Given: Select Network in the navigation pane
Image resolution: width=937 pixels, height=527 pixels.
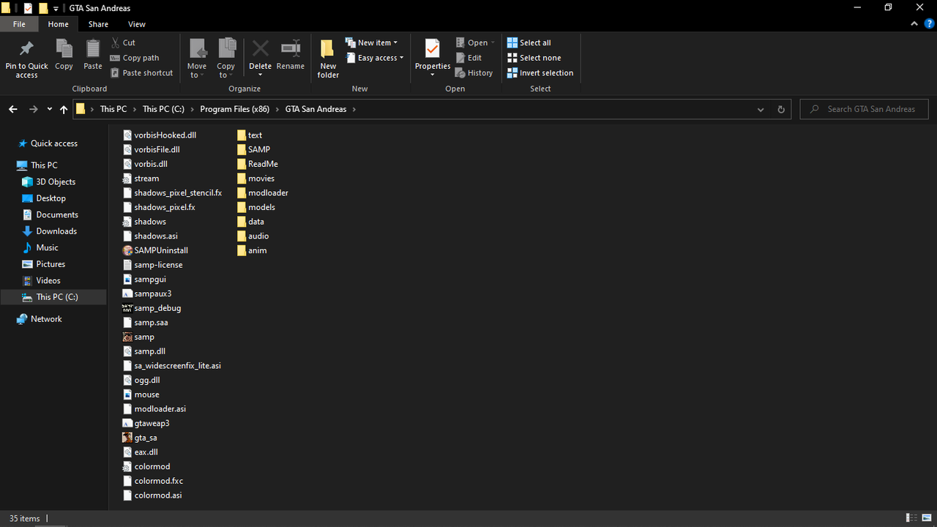Looking at the screenshot, I should pyautogui.click(x=46, y=319).
